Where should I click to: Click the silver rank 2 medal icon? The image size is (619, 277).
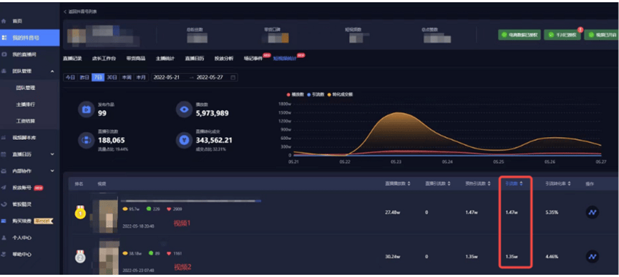80,256
